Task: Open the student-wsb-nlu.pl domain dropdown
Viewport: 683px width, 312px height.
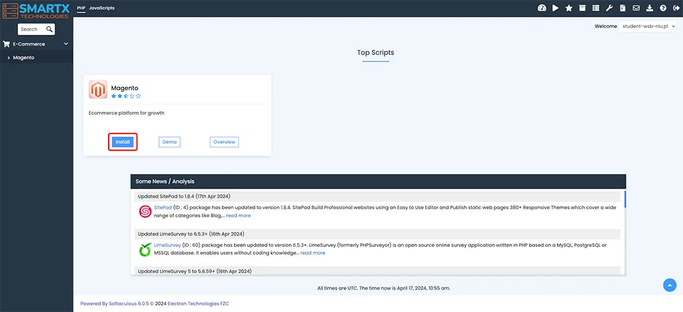Action: 647,26
